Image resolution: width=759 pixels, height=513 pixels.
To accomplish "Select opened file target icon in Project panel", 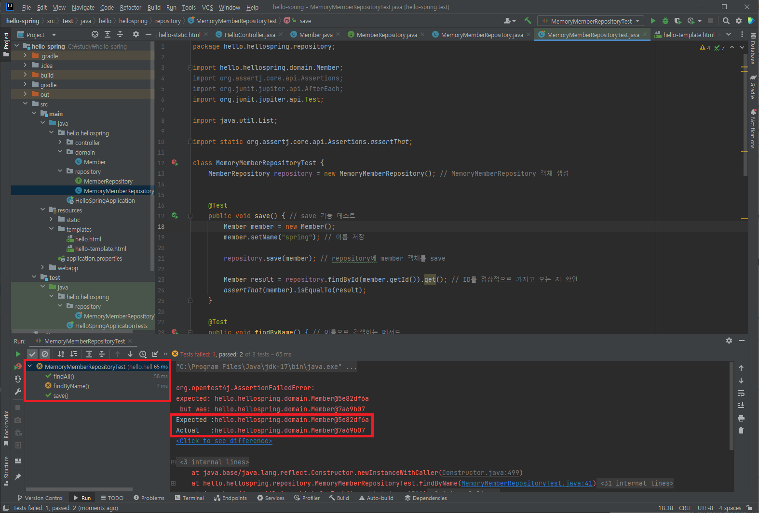I will click(x=95, y=34).
